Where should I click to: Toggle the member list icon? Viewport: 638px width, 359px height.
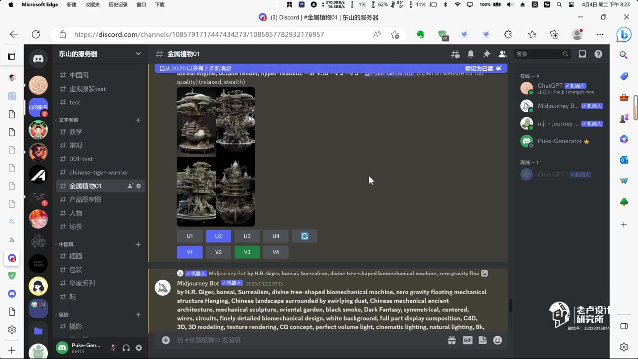click(x=502, y=54)
